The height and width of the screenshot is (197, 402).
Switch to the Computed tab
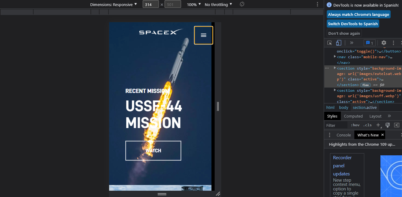(353, 116)
